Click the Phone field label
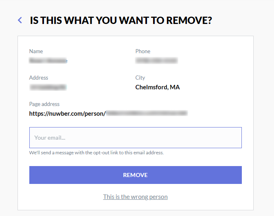Screen dimensions: 274x216 coord(143,51)
